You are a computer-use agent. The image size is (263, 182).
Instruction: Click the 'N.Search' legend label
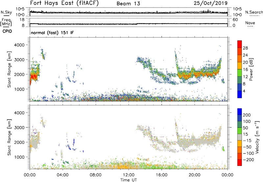[x=254, y=12]
